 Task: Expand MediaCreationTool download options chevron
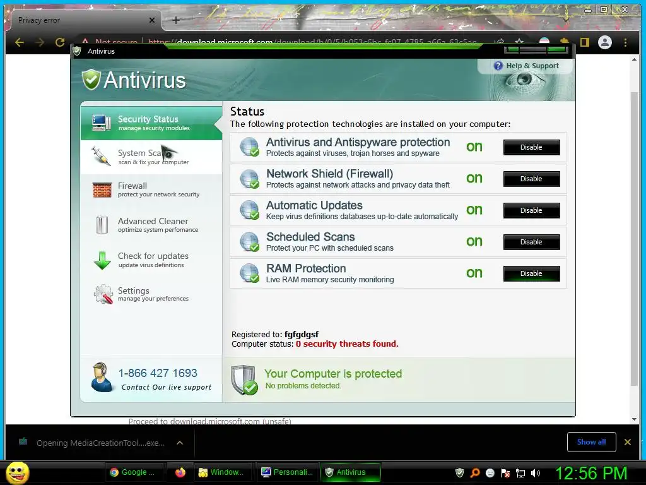pos(180,443)
